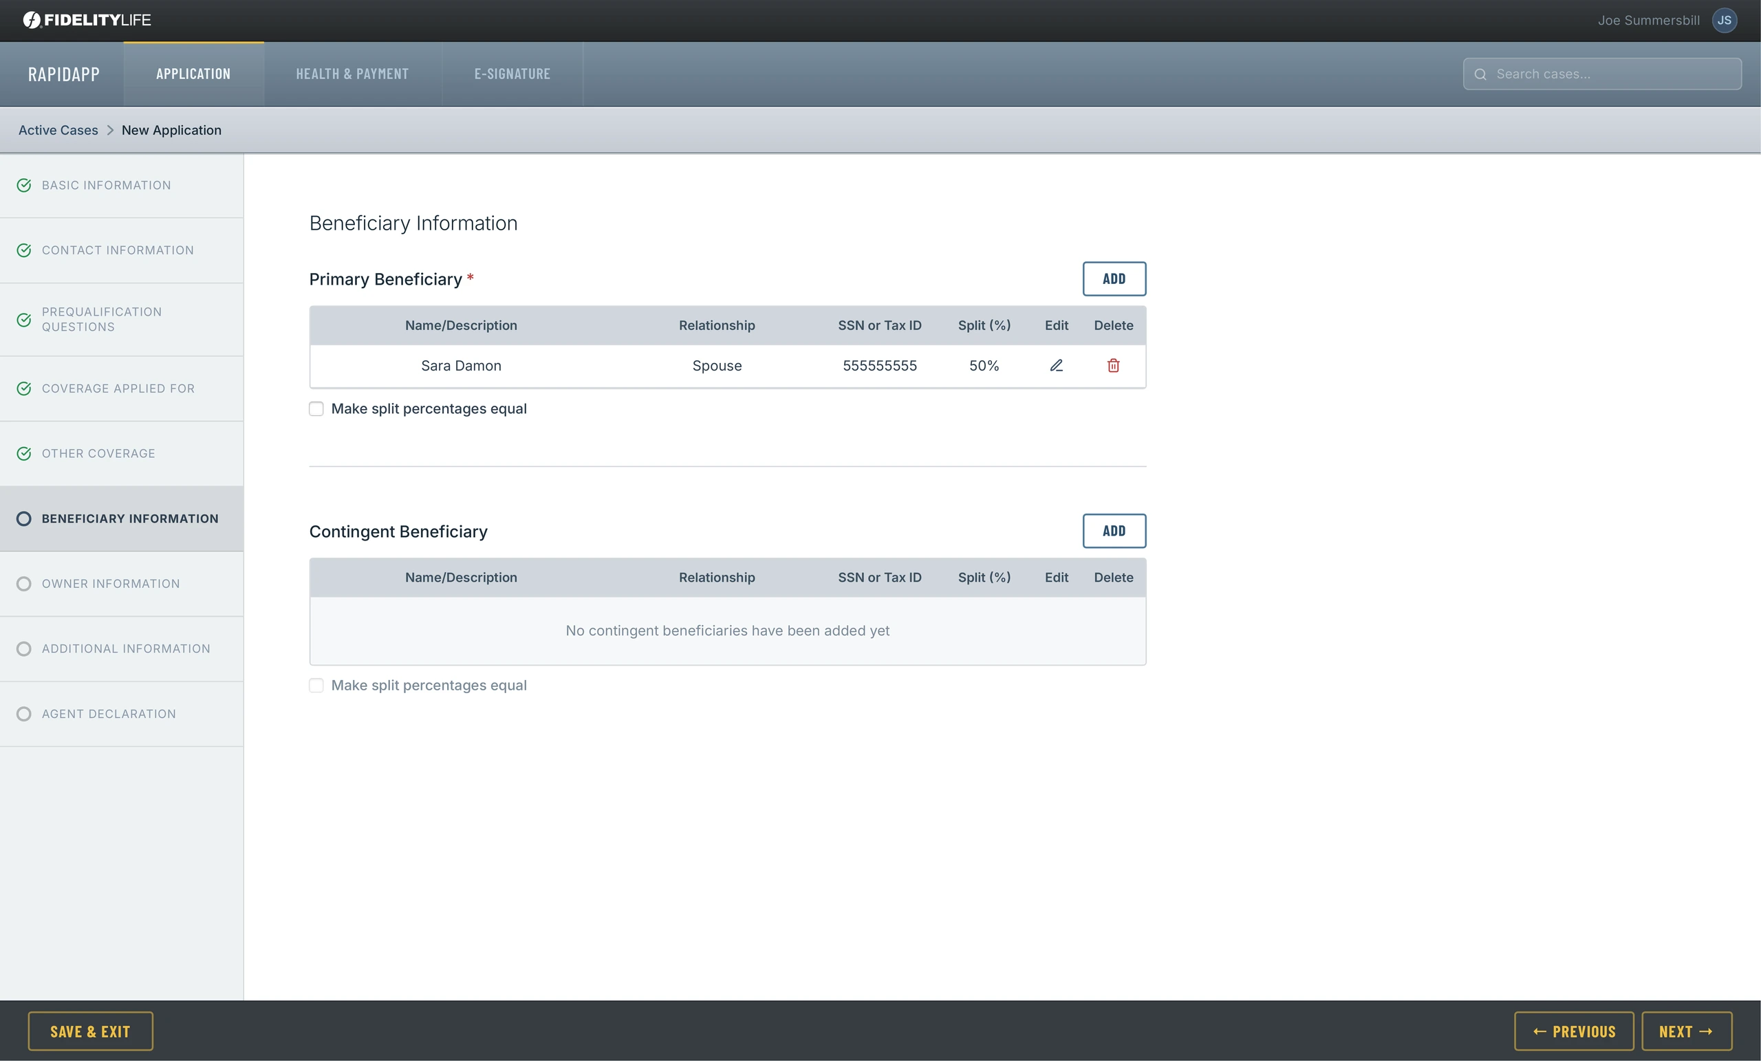This screenshot has height=1061, width=1761.
Task: Open the E-Signature tab
Action: pos(512,74)
